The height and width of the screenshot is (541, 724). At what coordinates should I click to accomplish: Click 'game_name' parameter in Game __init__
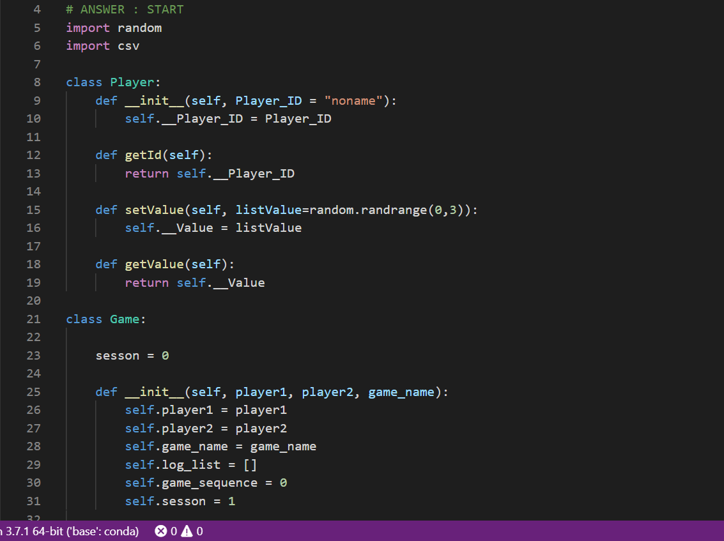pos(401,392)
